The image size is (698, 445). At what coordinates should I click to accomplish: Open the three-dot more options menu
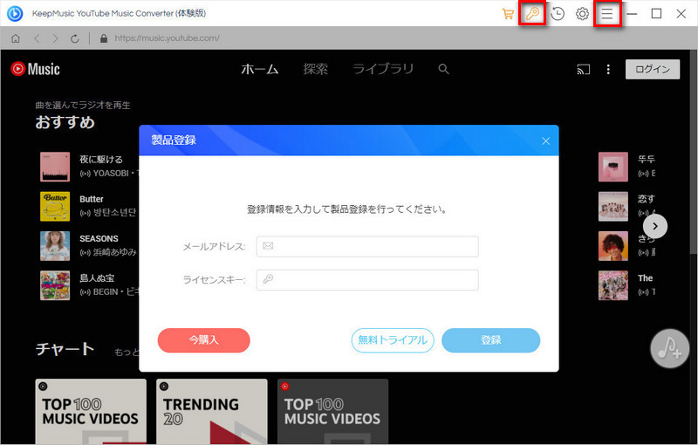pos(608,69)
